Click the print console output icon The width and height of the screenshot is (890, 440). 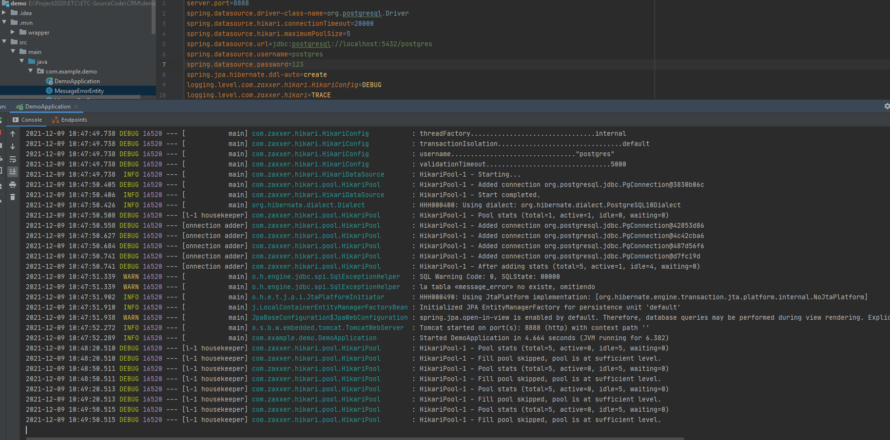[x=13, y=184]
